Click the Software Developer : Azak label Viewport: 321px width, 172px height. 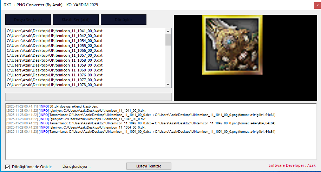[292, 165]
